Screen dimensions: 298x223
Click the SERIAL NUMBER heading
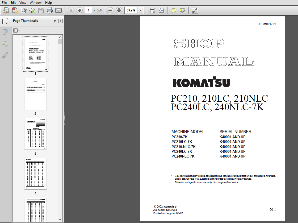pyautogui.click(x=236, y=132)
